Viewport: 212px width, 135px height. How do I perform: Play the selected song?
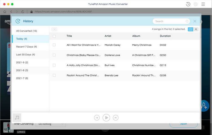tap(106, 118)
